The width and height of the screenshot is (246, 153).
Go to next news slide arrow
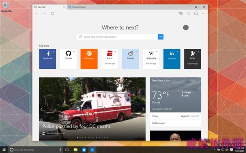(143, 109)
